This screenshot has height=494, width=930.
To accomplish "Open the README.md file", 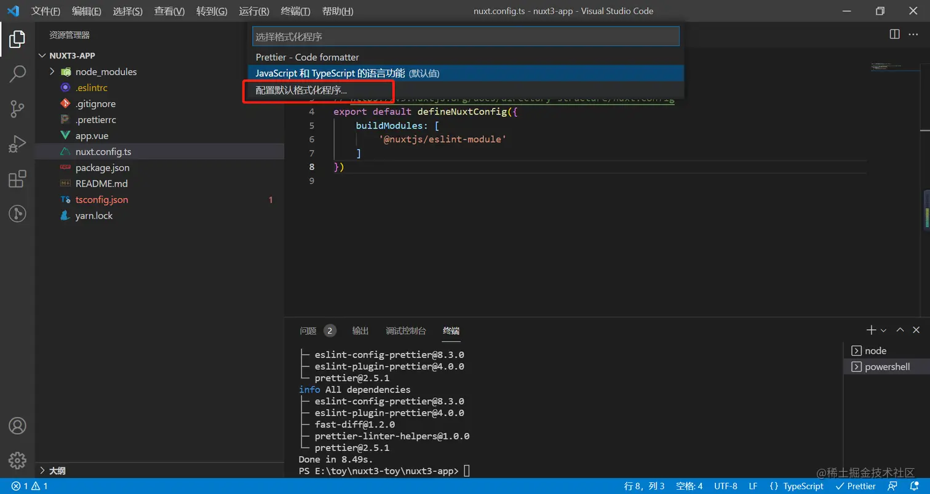I will pos(159,184).
